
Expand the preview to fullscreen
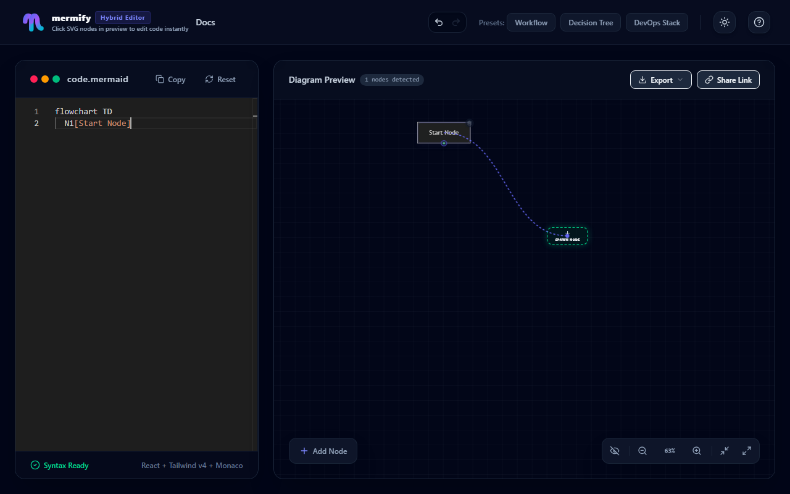(x=747, y=451)
